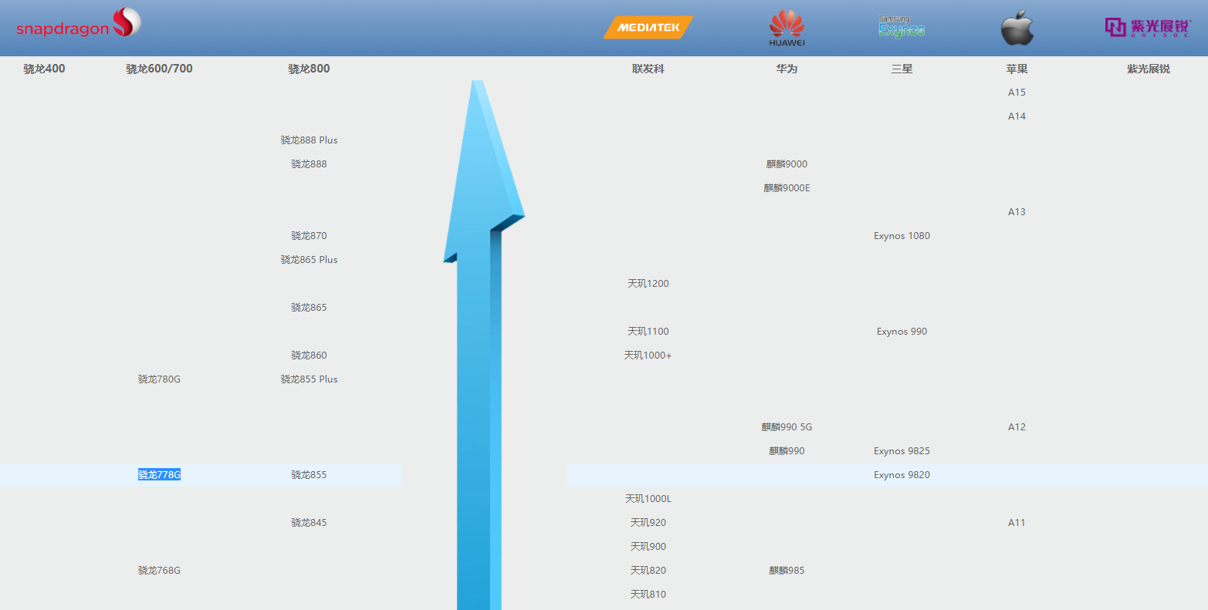Screen dimensions: 1208x610
Task: Select the 联发科 column header
Action: tap(648, 69)
